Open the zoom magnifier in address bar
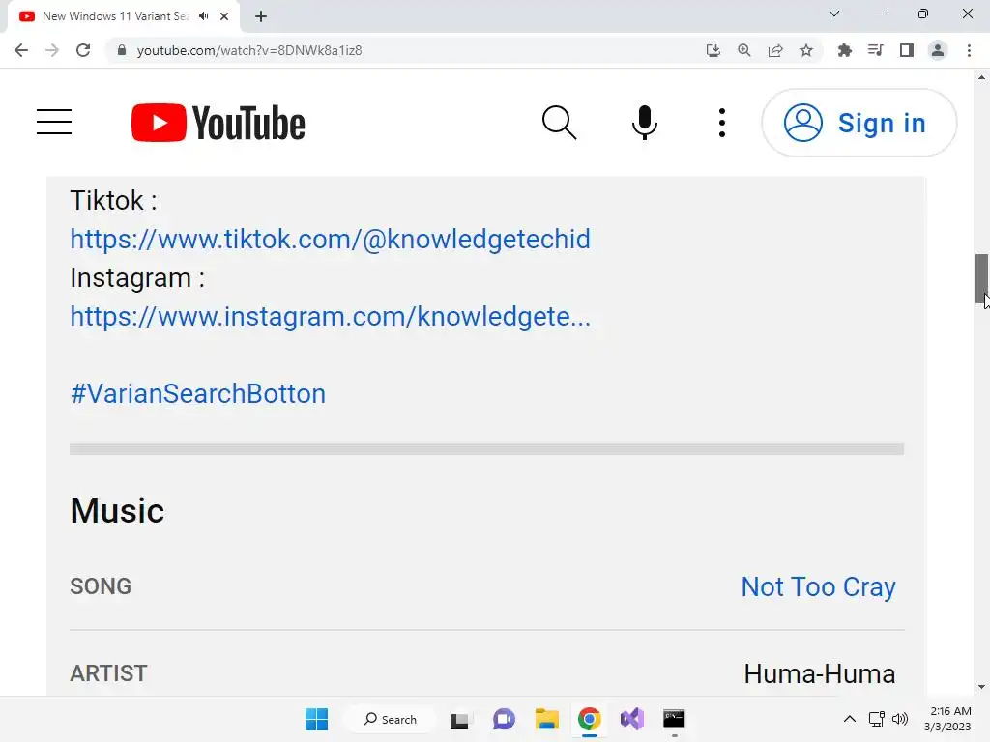The image size is (990, 742). tap(743, 50)
